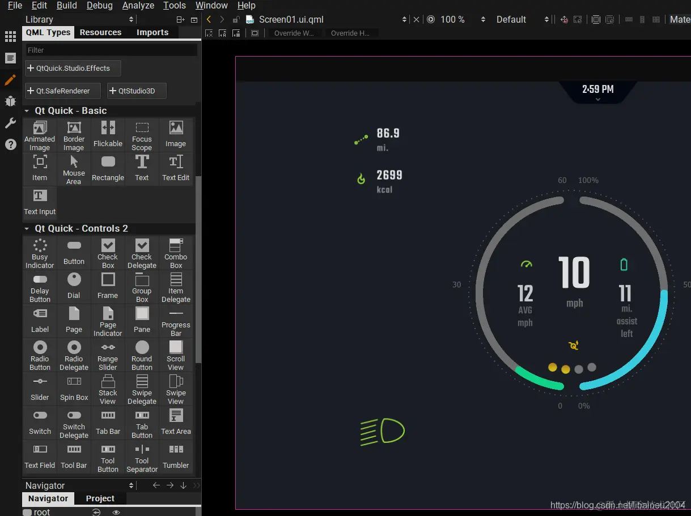Select the Flickable component
691x516 pixels.
(x=108, y=135)
